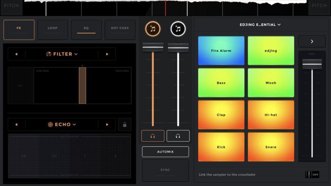Image resolution: width=331 pixels, height=186 pixels.
Task: Trigger the Kick sample pad
Action: (x=221, y=147)
